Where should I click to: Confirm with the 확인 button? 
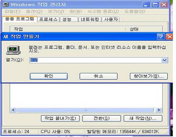[x=49, y=76]
